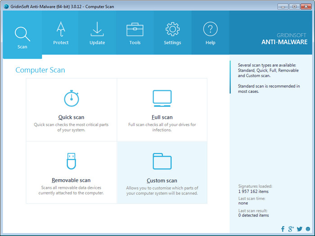
Task: Click the smiley feedback icon
Action: 308,229
